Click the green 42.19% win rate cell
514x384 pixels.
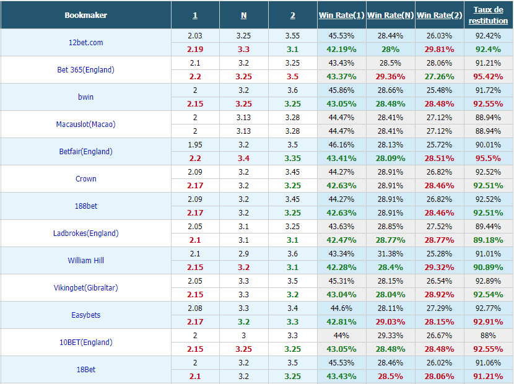[341, 50]
